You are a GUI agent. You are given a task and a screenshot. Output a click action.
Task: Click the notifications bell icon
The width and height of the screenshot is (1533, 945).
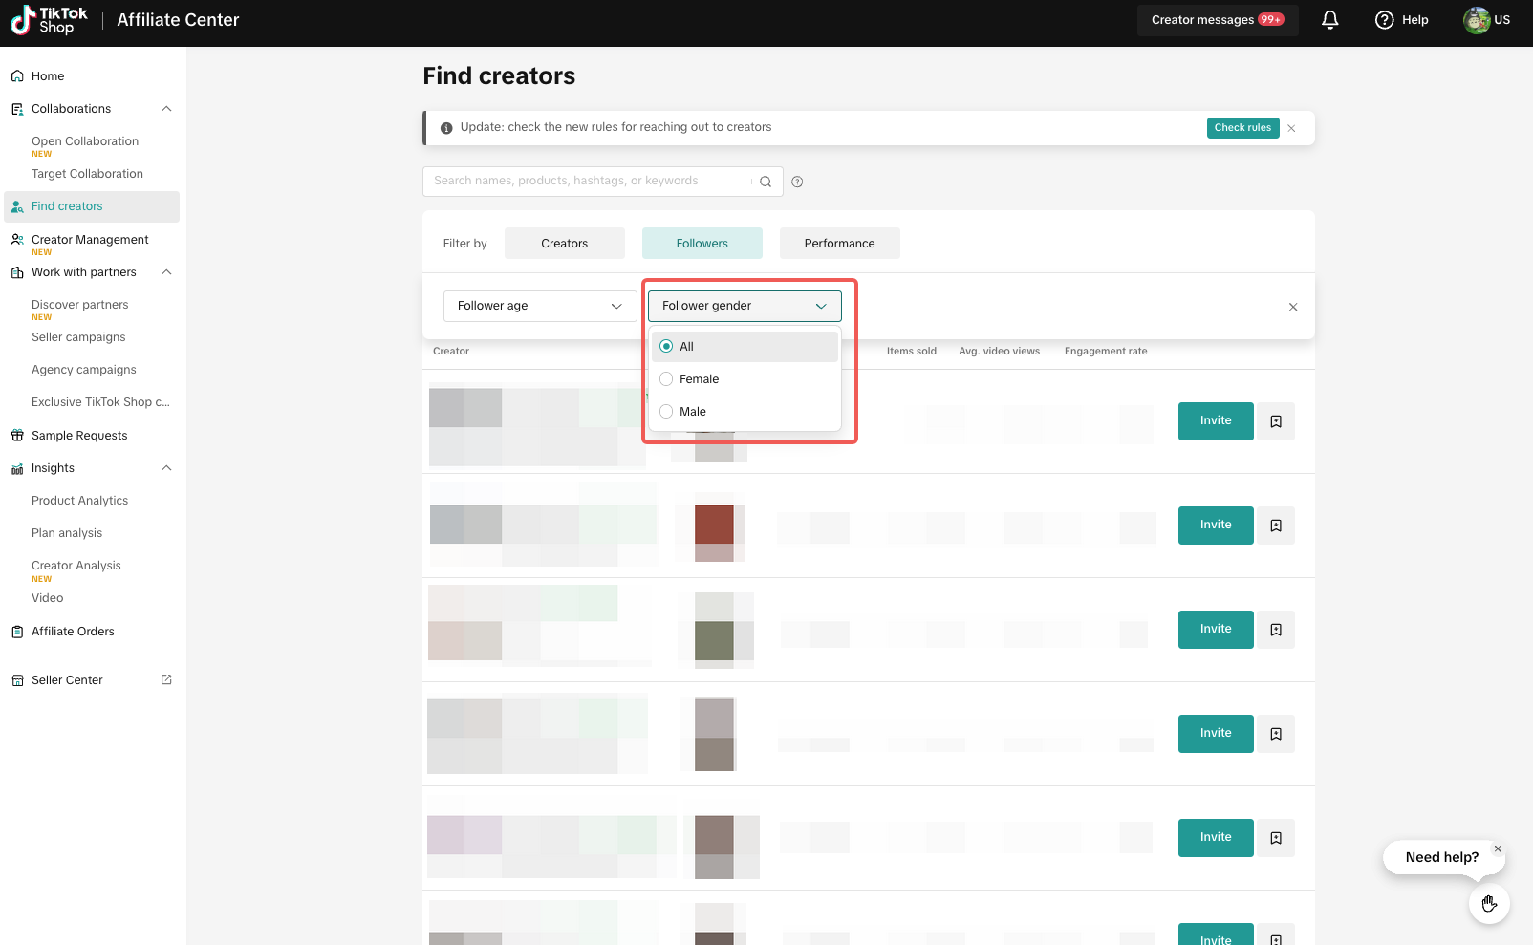coord(1329,20)
